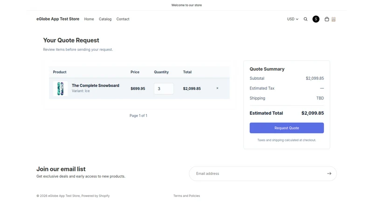This screenshot has width=373, height=210.
Task: Focus the quantity field showing 3
Action: (164, 89)
